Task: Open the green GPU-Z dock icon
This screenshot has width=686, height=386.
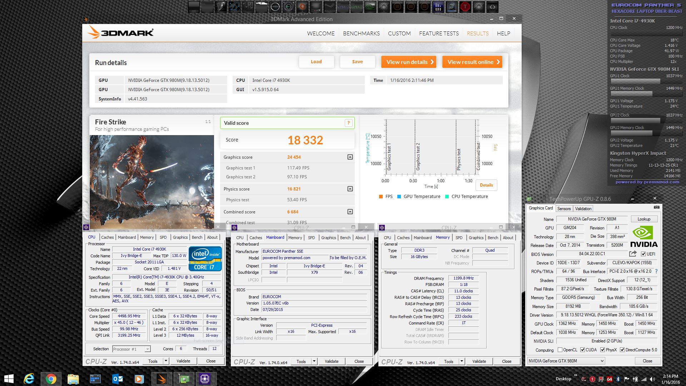Action: 357,6
